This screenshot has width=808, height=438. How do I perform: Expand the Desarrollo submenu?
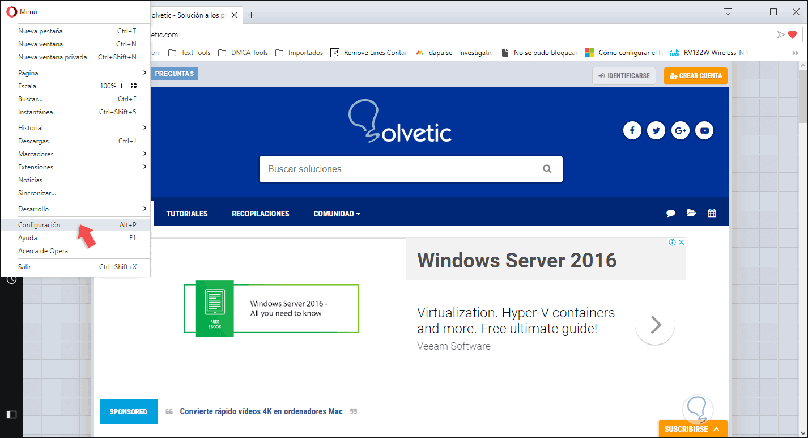pos(75,209)
